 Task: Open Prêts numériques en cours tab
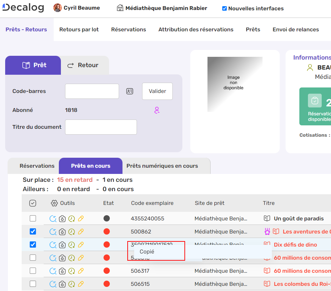point(162,166)
